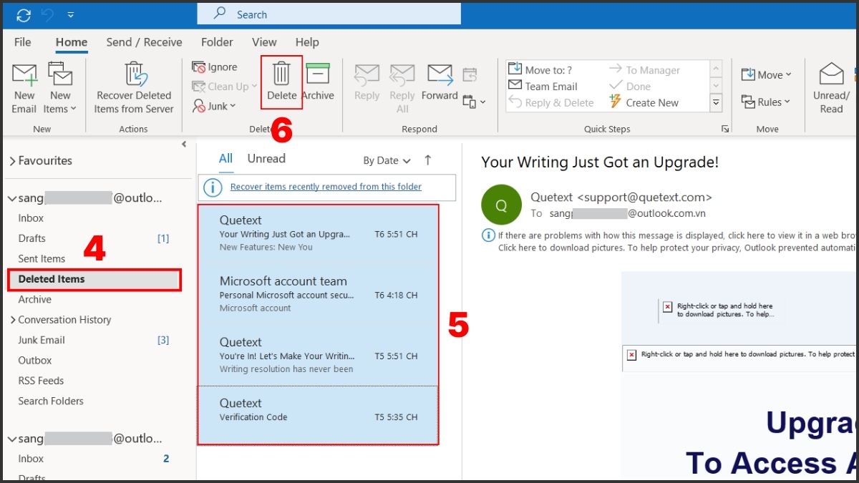Open the Send / Receive ribbon tab

point(144,42)
